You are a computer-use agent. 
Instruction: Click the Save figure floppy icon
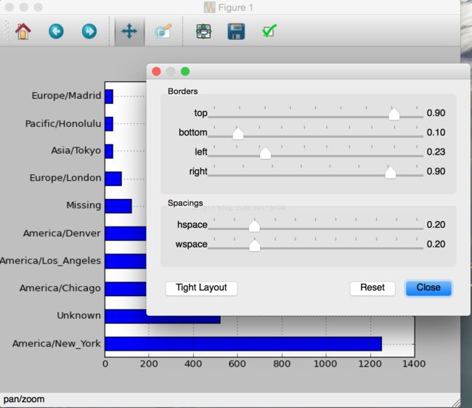pos(236,32)
